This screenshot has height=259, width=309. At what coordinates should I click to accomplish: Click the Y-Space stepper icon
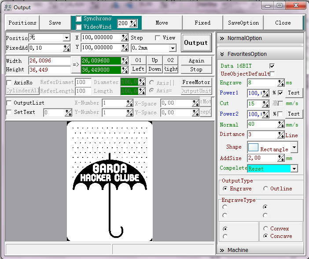point(195,113)
